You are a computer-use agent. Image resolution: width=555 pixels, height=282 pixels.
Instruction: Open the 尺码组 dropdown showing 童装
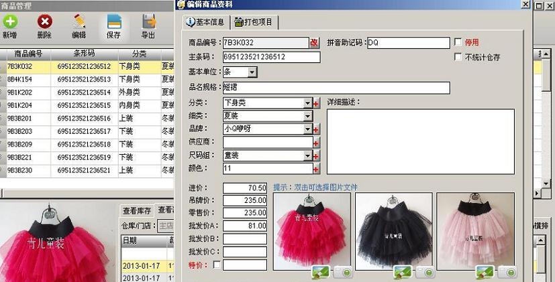[308, 156]
